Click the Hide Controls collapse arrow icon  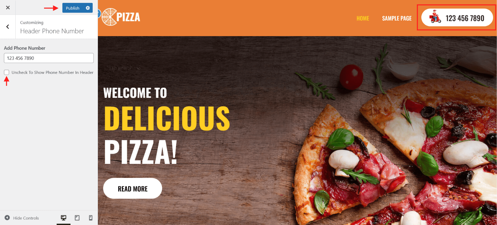pyautogui.click(x=7, y=218)
